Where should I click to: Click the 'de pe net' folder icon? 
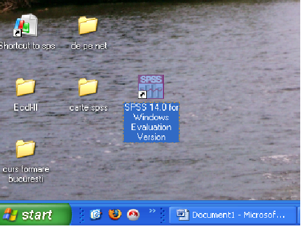click(x=88, y=25)
